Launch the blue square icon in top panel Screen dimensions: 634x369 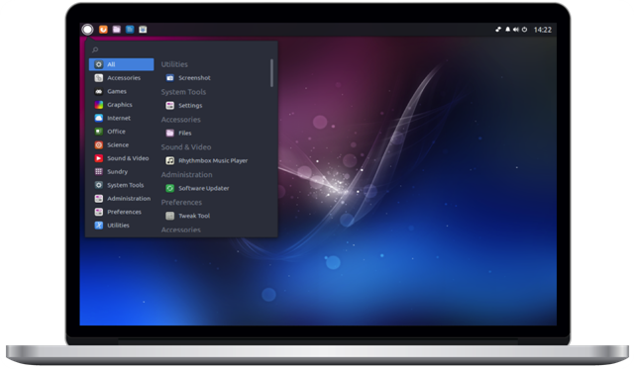(x=130, y=30)
